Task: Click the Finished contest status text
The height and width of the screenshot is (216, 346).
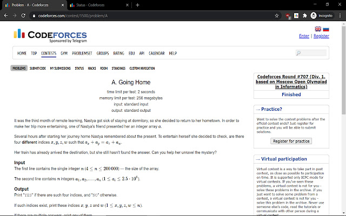Action: point(291,94)
